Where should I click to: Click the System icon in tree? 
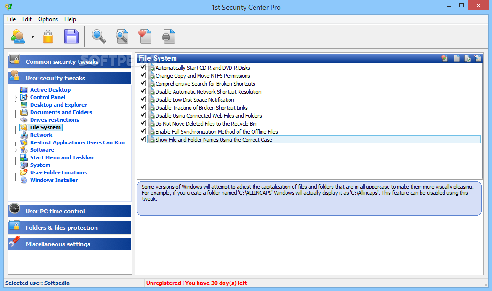coord(24,165)
